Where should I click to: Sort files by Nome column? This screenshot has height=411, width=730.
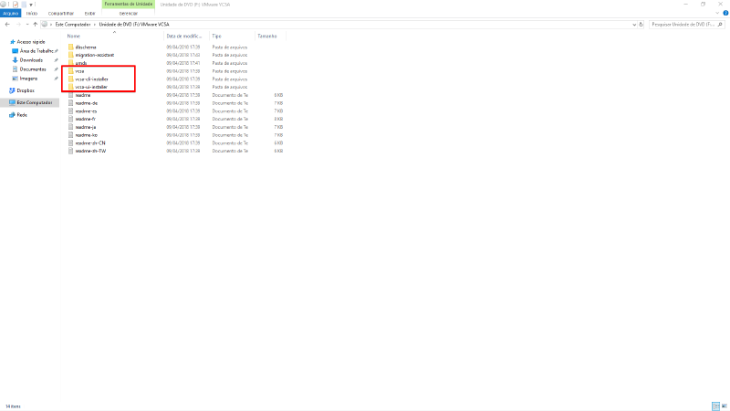click(74, 36)
